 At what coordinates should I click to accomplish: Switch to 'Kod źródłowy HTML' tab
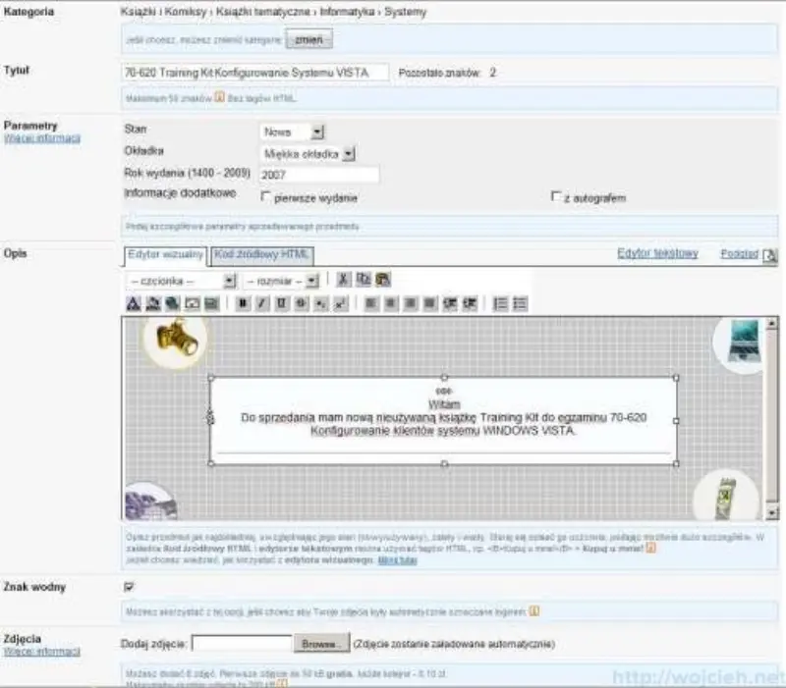[x=262, y=255]
